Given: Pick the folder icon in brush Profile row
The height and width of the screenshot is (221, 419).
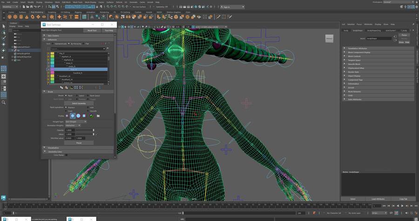Looking at the screenshot, I should (x=98, y=116).
